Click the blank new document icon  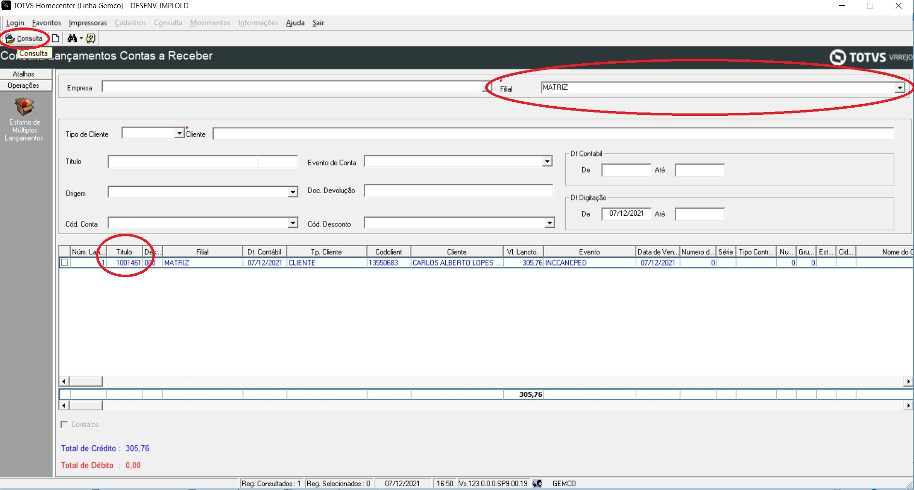[x=55, y=39]
